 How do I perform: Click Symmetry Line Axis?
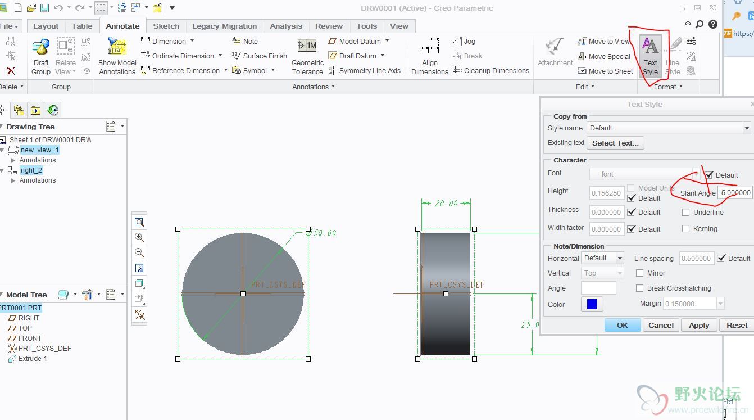(364, 70)
